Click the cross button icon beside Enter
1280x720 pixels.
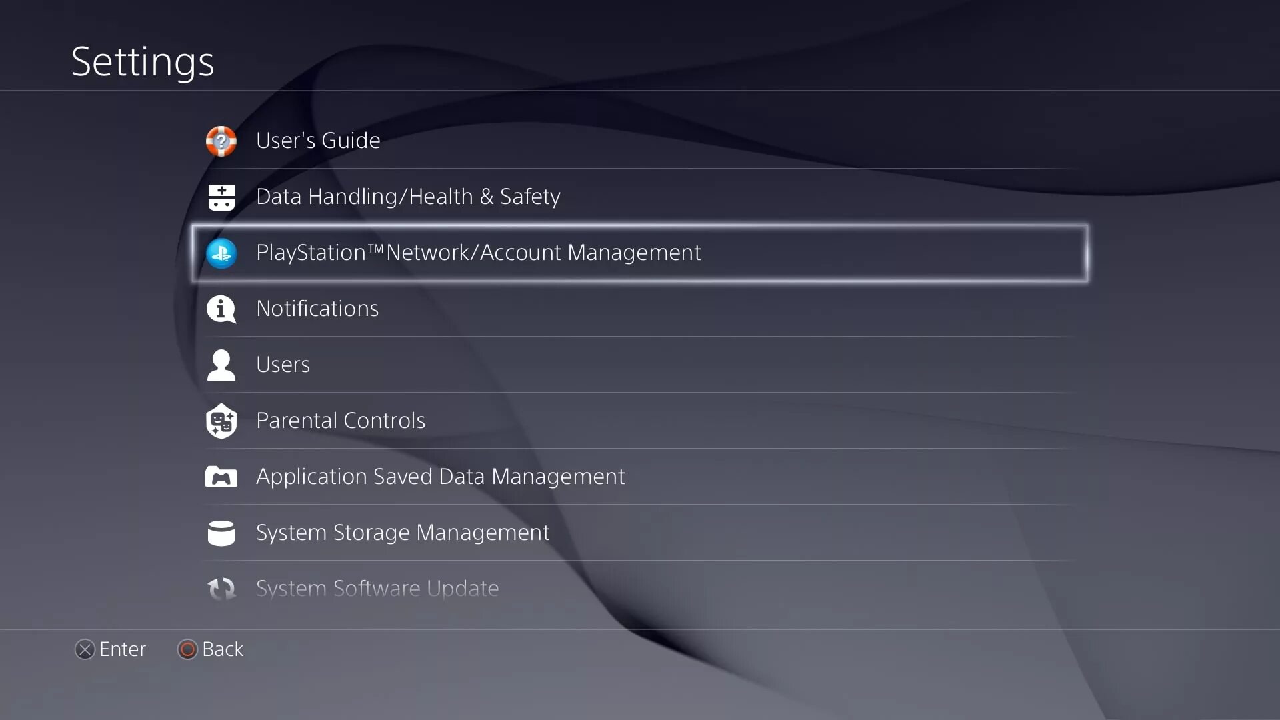pyautogui.click(x=85, y=649)
